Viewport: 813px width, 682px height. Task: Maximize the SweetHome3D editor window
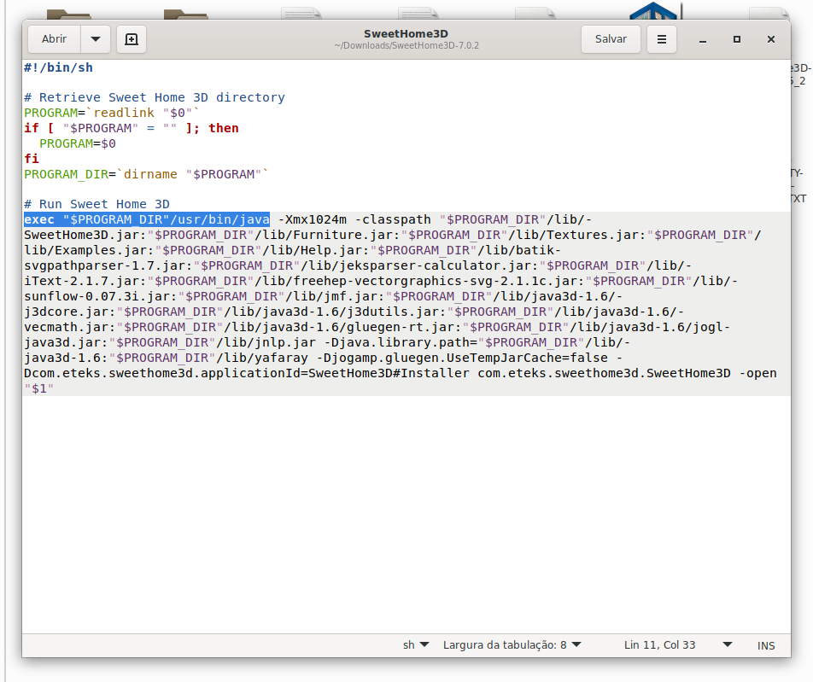coord(737,39)
